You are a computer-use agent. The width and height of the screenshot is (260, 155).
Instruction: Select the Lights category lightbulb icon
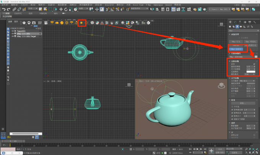(x=237, y=26)
